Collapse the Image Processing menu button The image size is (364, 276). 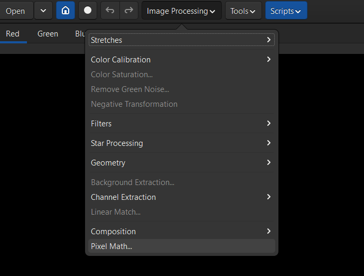coord(181,11)
